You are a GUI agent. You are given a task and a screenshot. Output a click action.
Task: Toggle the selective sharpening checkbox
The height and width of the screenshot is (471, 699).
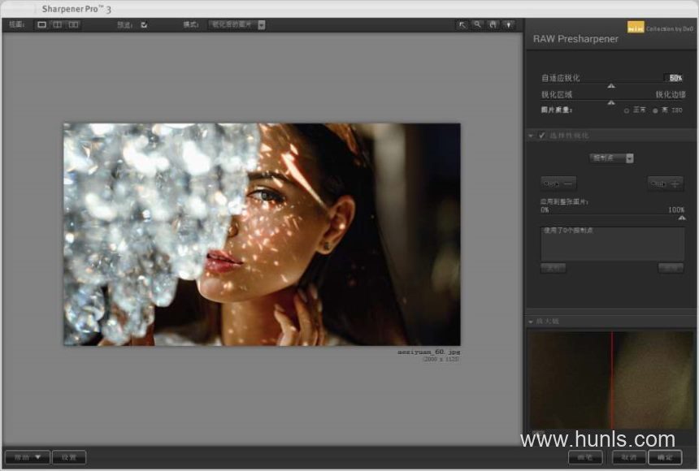541,136
